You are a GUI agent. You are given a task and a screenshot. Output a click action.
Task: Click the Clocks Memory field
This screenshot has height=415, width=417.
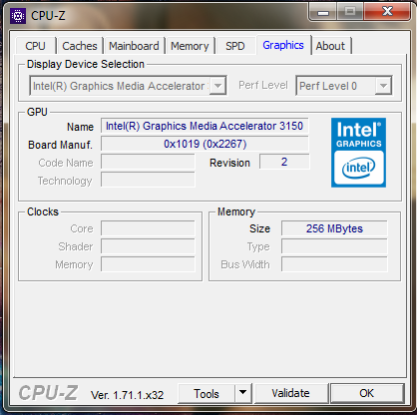tap(148, 264)
